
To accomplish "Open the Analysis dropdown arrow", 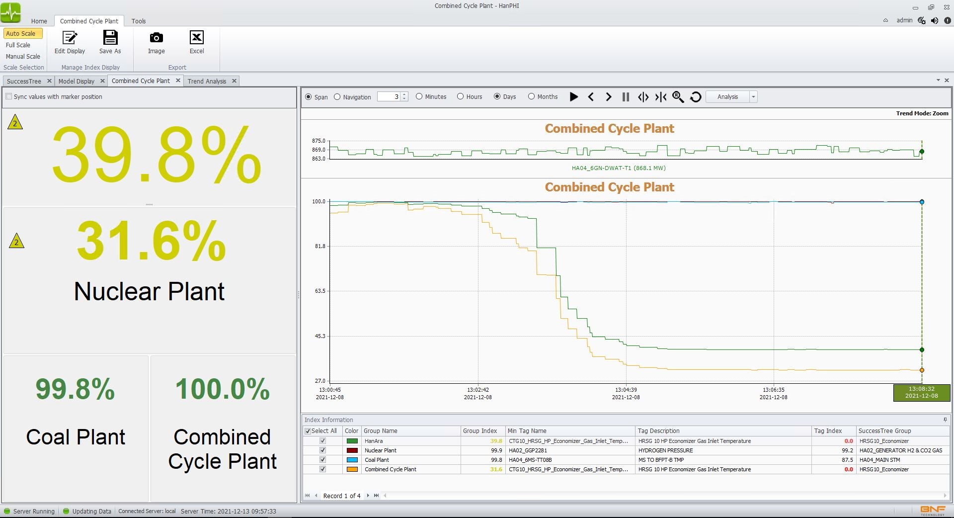I will click(x=753, y=97).
